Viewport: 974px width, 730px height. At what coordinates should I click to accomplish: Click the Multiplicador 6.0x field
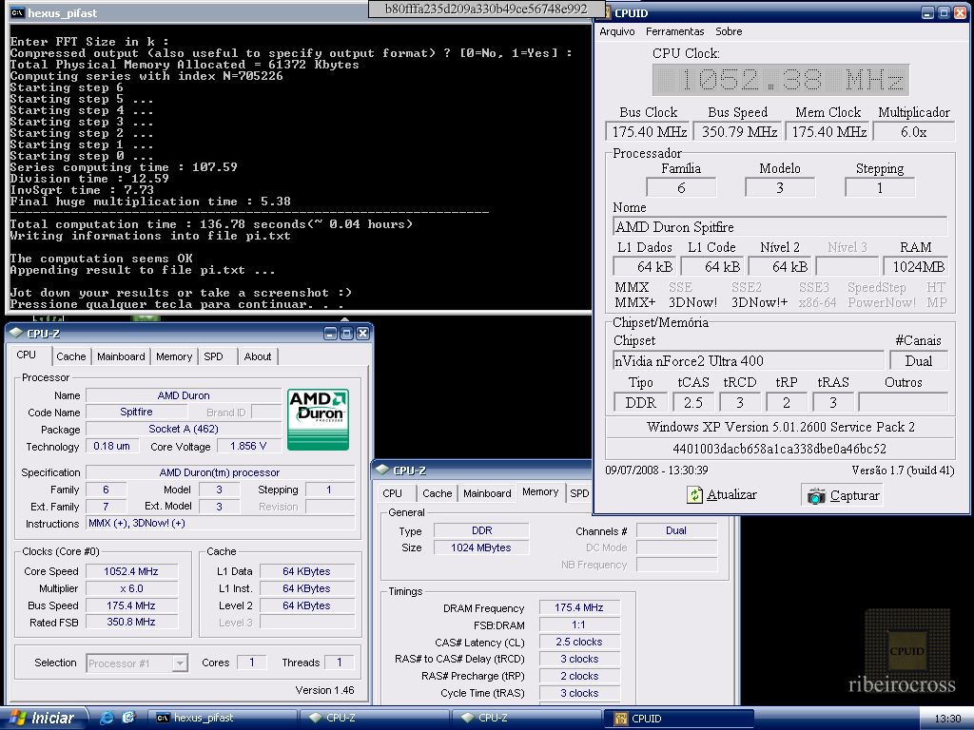pos(913,131)
